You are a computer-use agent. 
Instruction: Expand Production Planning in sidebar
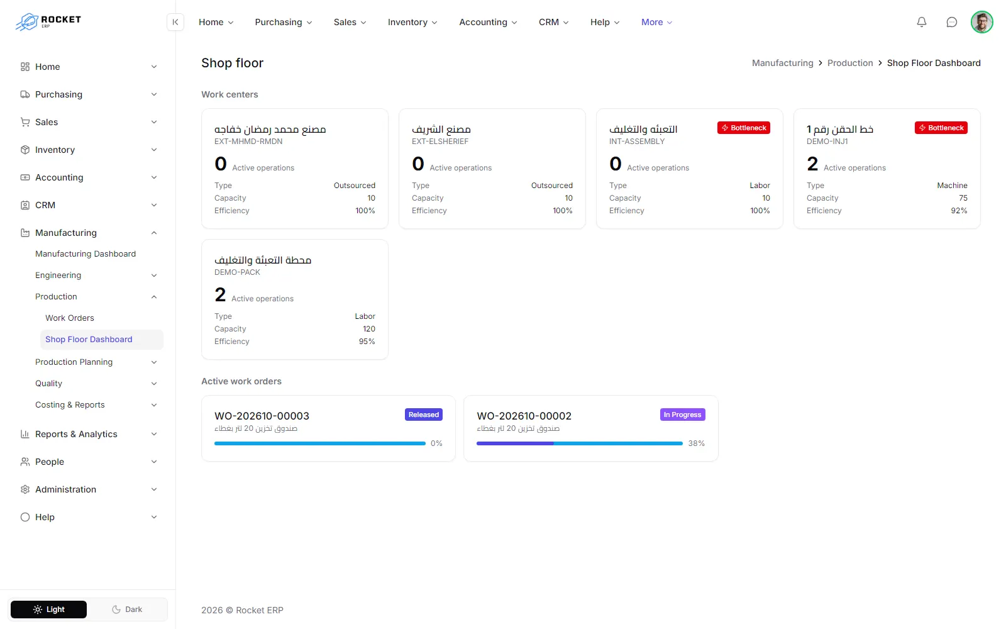154,362
